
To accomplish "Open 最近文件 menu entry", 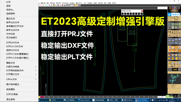I will point(11,18).
